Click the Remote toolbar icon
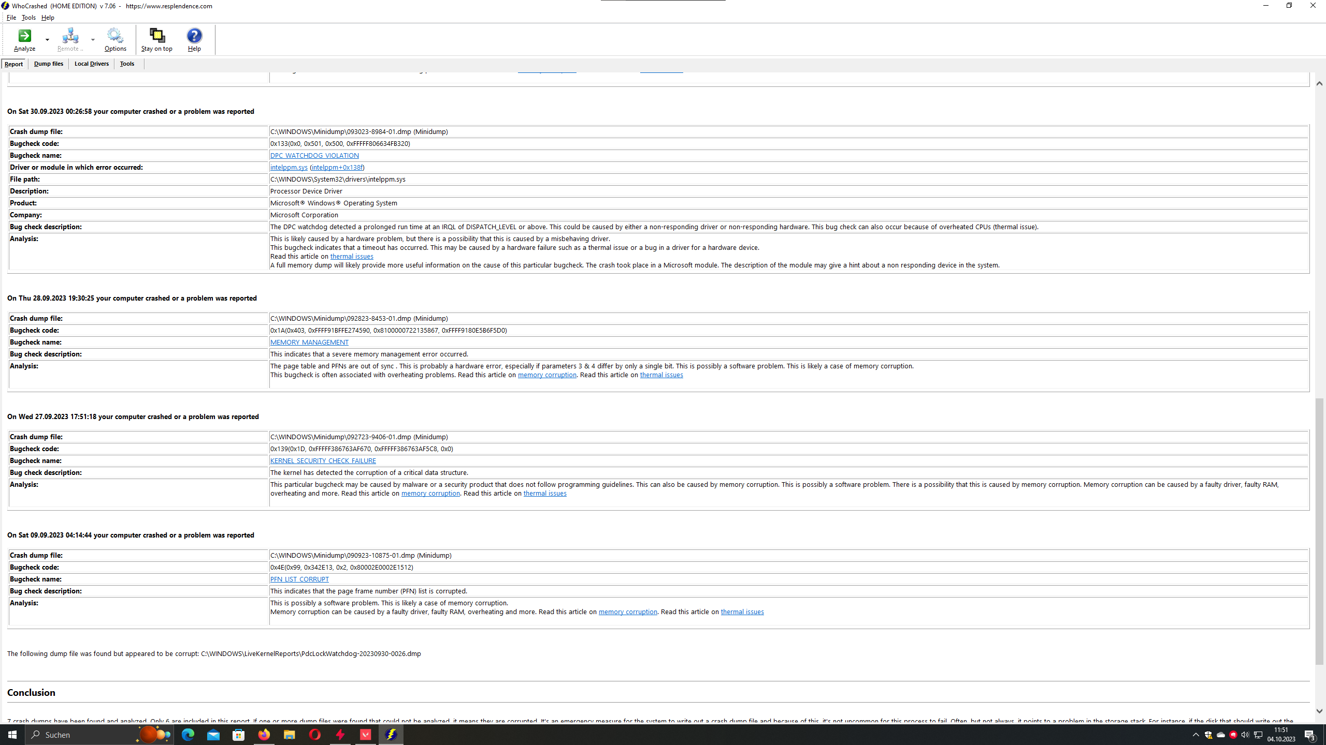 click(x=70, y=36)
